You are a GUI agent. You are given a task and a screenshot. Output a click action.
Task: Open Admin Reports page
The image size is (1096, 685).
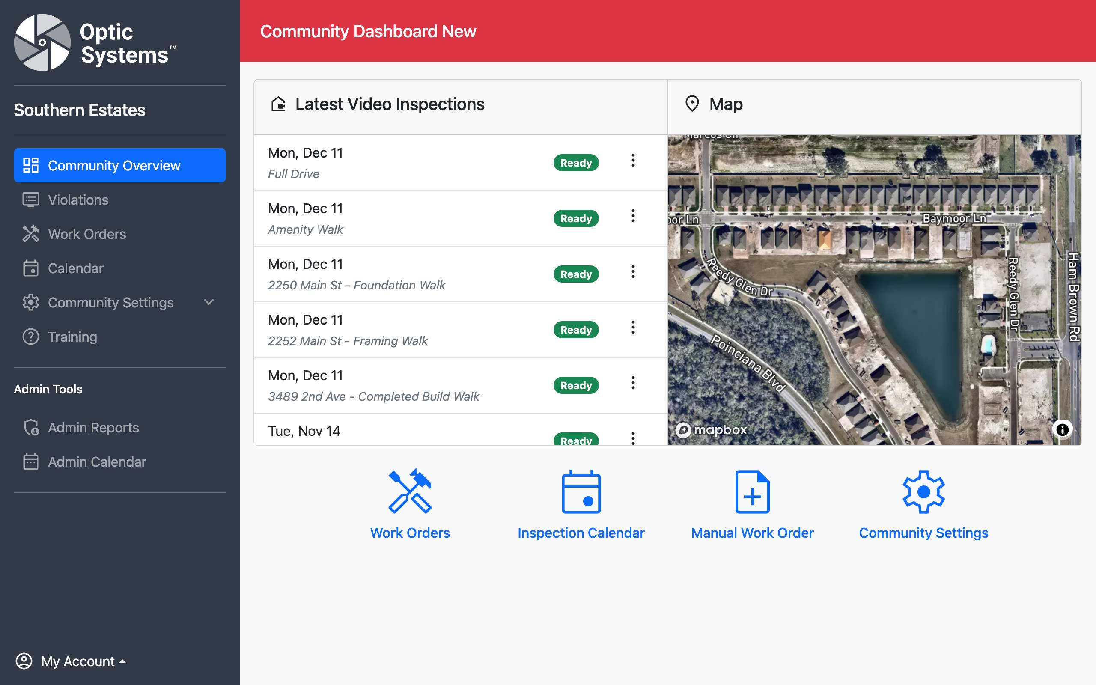[x=93, y=428]
